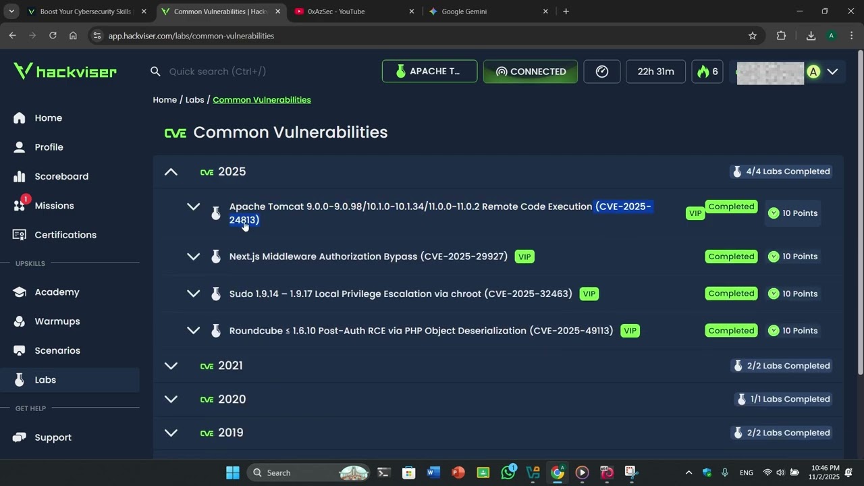
Task: Go to Labs breadcrumb link
Action: [195, 99]
